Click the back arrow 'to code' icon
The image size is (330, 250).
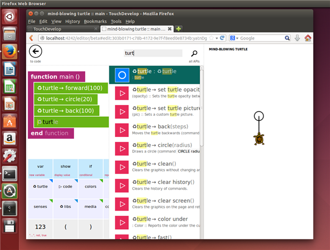(x=36, y=51)
